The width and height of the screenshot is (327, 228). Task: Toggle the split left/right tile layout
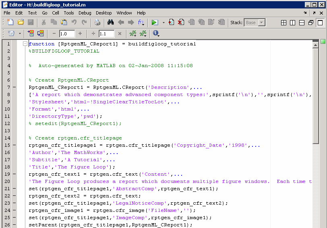pos(293,23)
